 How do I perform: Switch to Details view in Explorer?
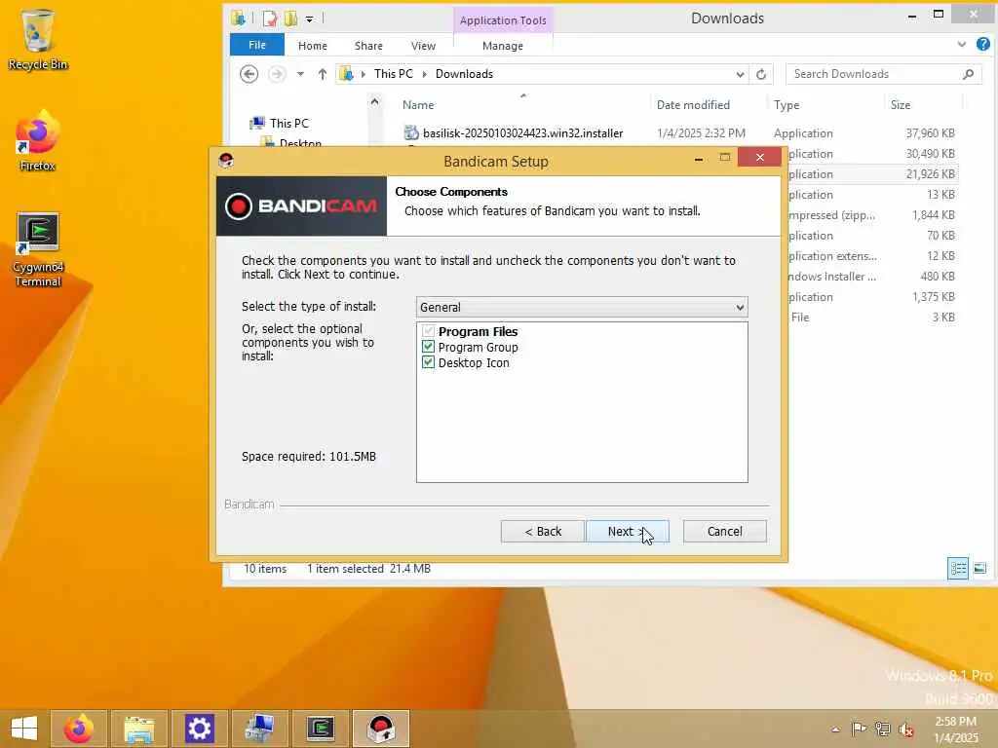tap(958, 568)
